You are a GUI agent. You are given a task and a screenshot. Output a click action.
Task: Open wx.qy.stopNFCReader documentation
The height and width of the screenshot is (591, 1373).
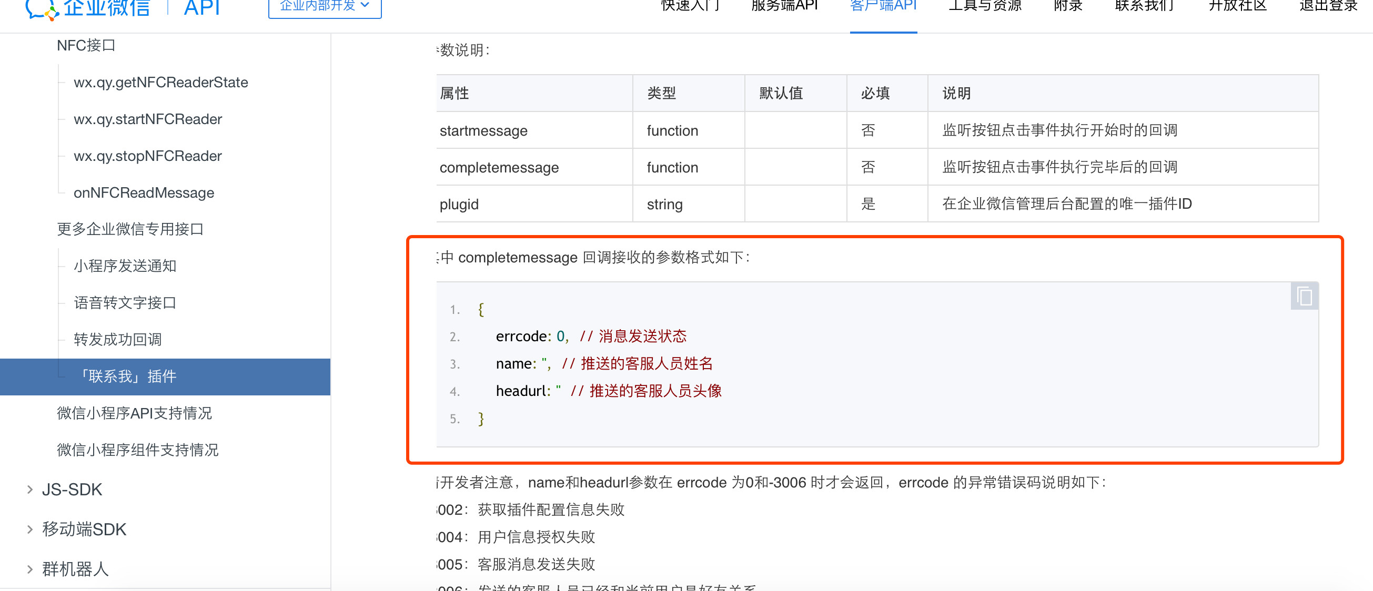tap(148, 156)
